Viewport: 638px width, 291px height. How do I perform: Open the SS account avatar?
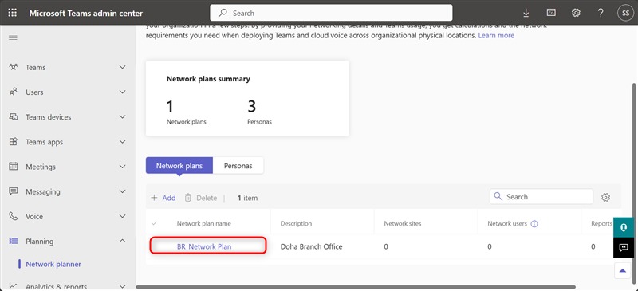tap(625, 13)
